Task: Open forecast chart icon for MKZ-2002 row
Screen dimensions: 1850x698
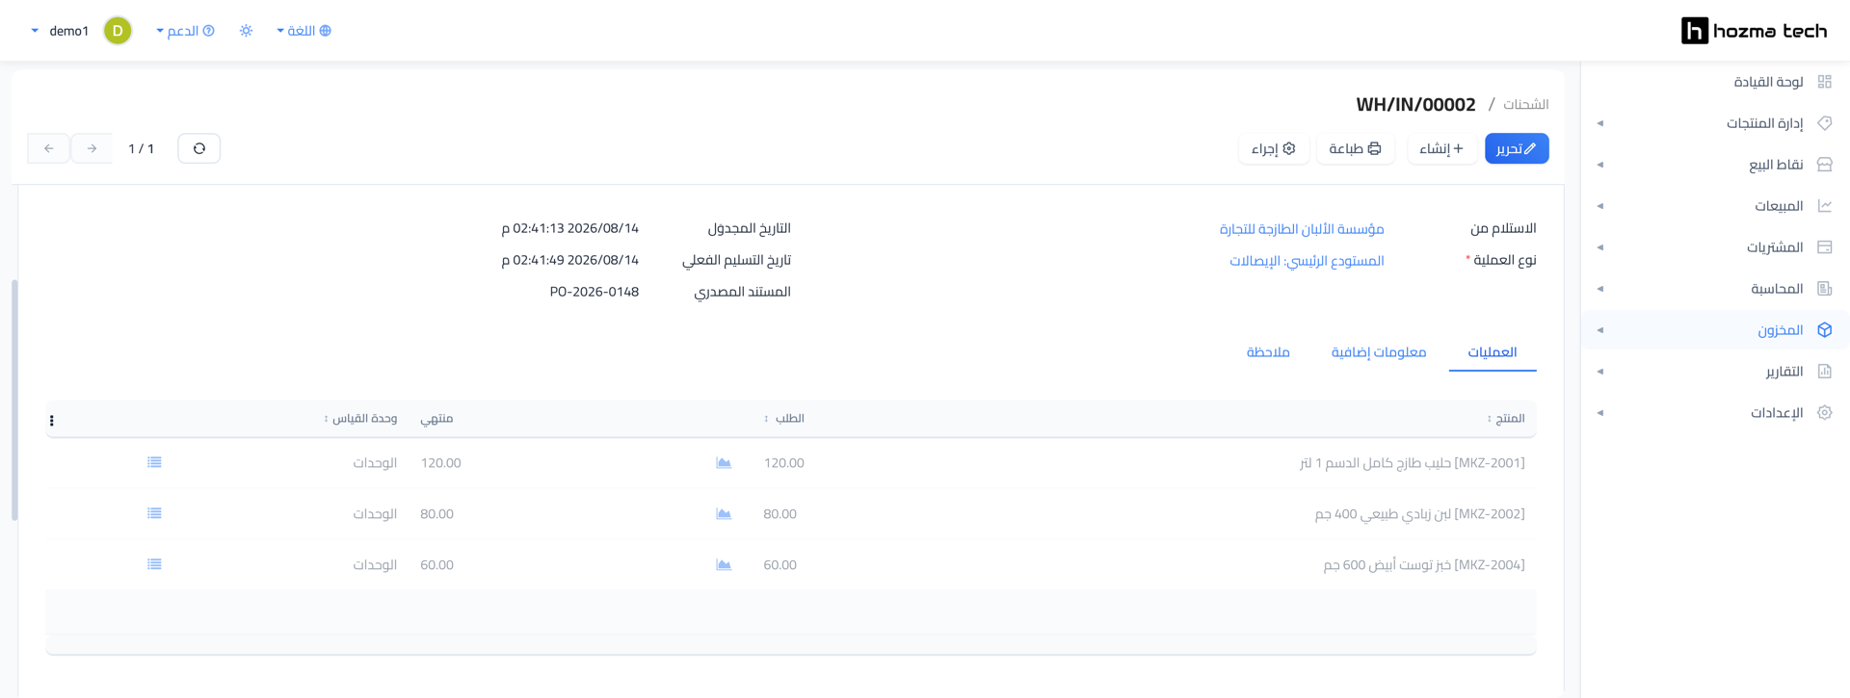Action: click(x=724, y=514)
